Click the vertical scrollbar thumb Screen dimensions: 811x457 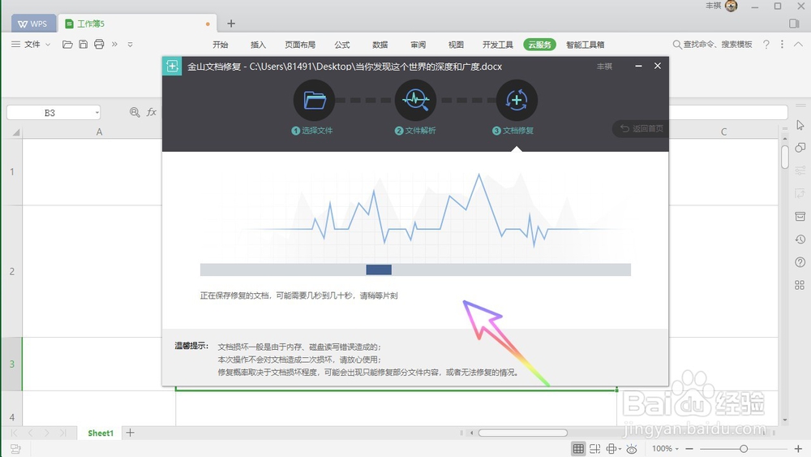[x=785, y=157]
